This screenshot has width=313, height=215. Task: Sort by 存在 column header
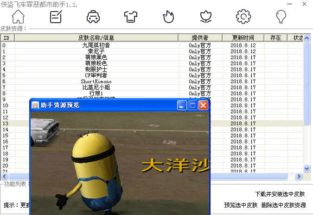point(275,38)
